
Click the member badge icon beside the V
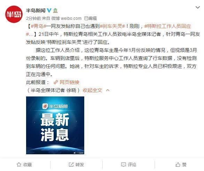(x=55, y=10)
